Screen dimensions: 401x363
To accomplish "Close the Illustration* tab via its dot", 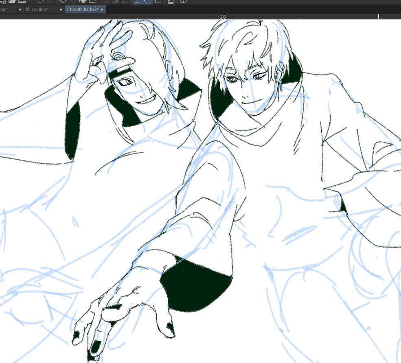I will (x=61, y=9).
